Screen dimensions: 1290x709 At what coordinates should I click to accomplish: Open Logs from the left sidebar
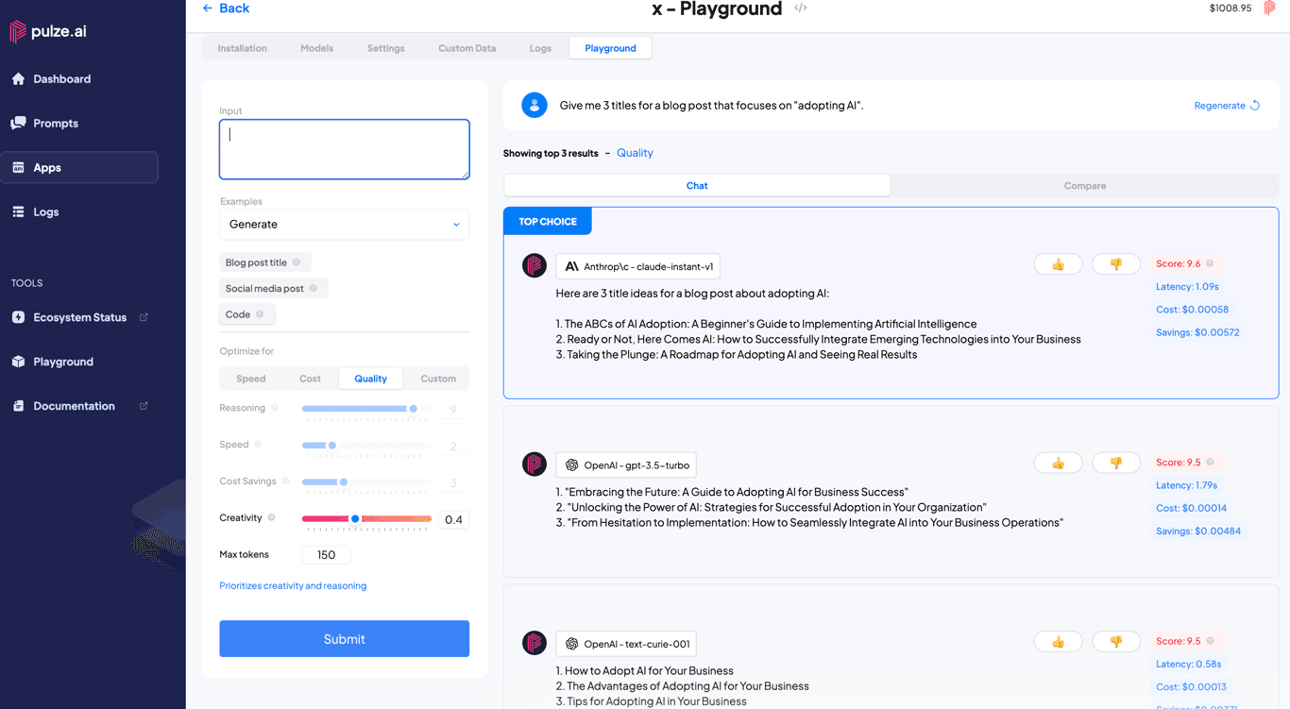(47, 211)
